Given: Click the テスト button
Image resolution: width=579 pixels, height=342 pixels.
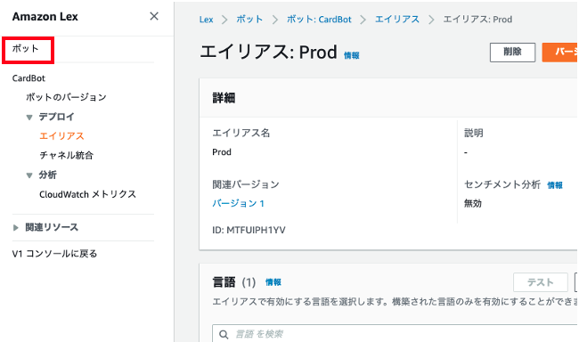Looking at the screenshot, I should coord(540,282).
